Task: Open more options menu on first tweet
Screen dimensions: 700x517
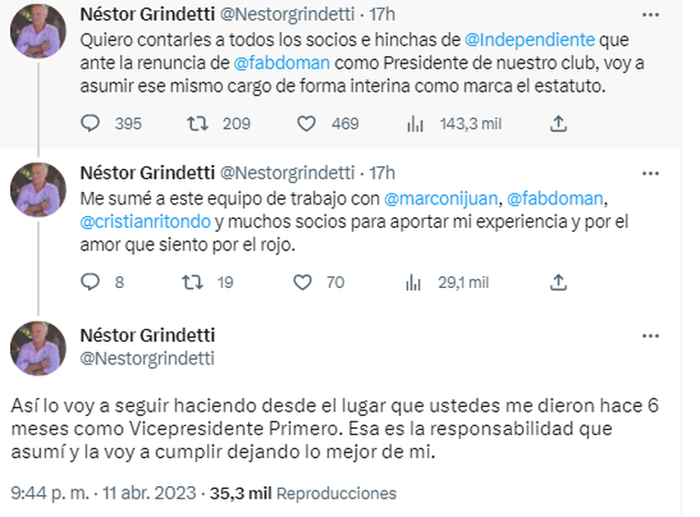Action: point(650,15)
